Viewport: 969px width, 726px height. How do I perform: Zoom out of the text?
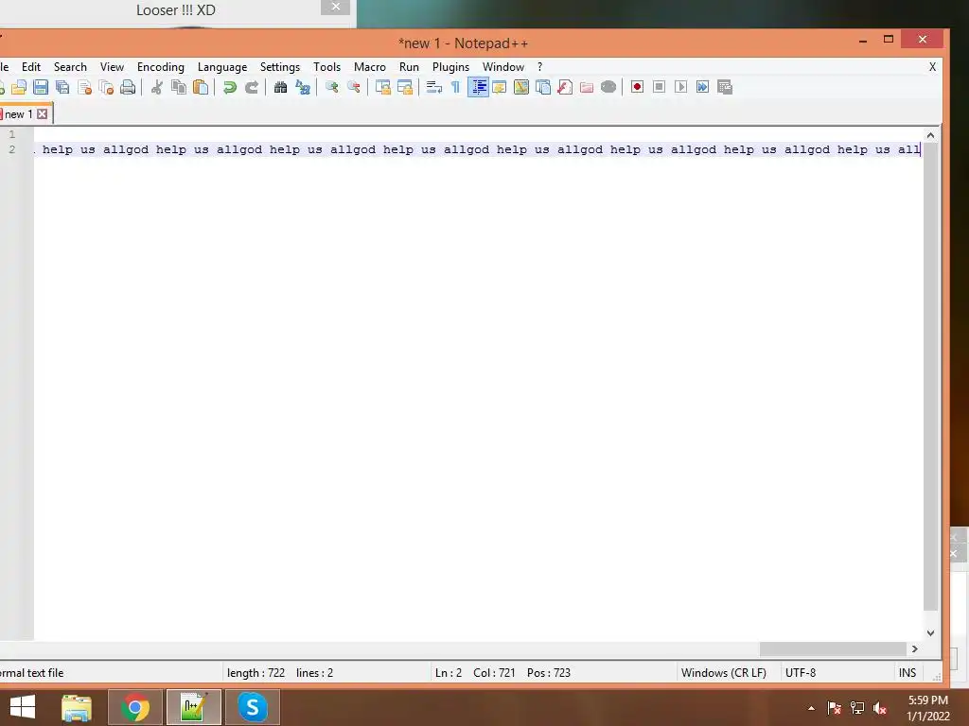click(354, 87)
